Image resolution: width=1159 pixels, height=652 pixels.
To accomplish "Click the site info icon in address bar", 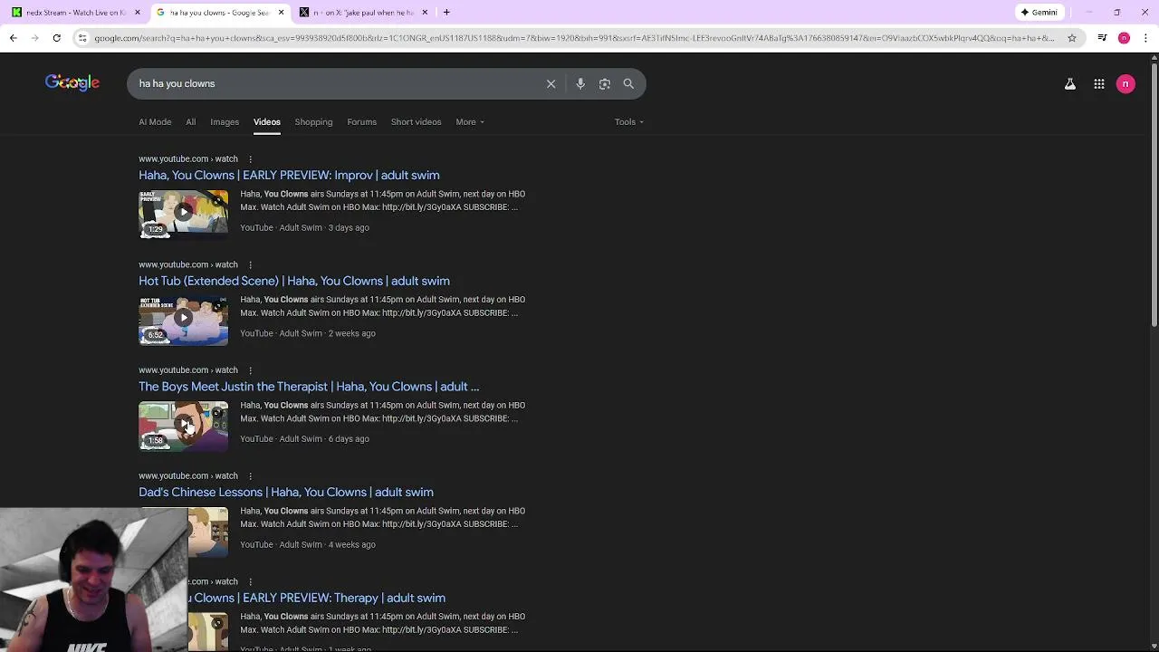I will coord(82,38).
